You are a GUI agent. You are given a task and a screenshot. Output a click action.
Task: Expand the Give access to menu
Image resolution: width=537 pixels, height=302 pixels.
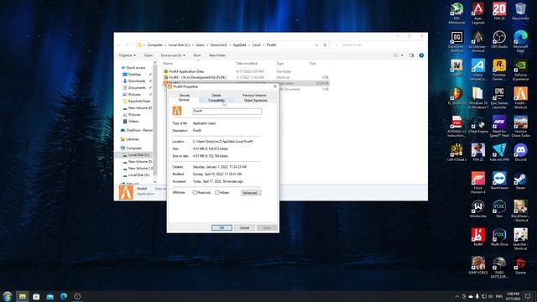click(x=173, y=55)
